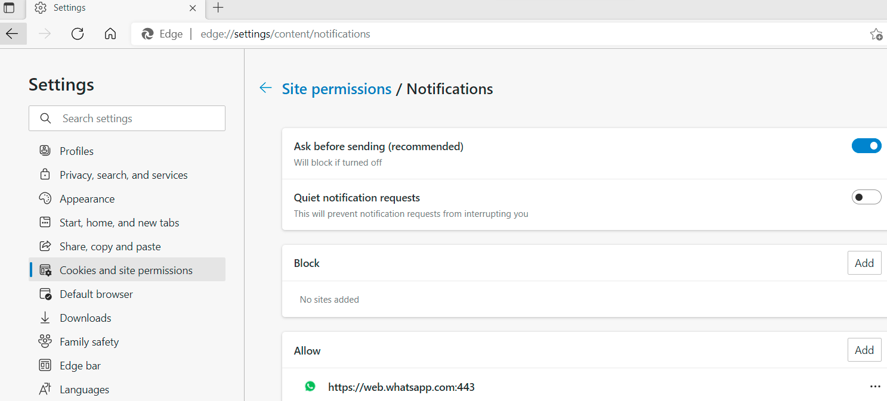Open the tab actions menu icon
887x401 pixels.
point(9,8)
